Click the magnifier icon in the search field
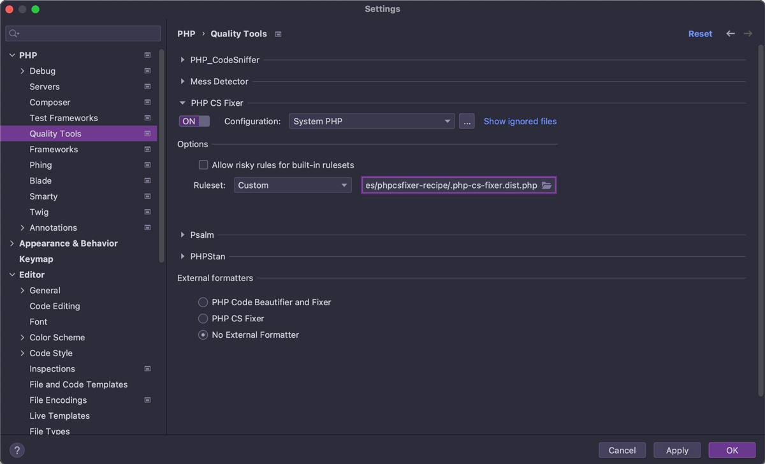 (14, 33)
